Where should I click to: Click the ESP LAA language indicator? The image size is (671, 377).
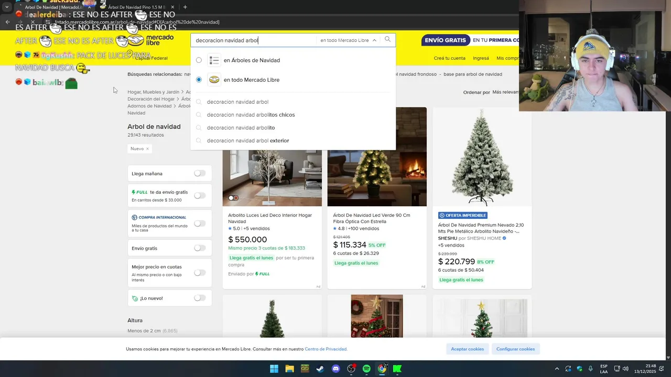[x=604, y=369]
